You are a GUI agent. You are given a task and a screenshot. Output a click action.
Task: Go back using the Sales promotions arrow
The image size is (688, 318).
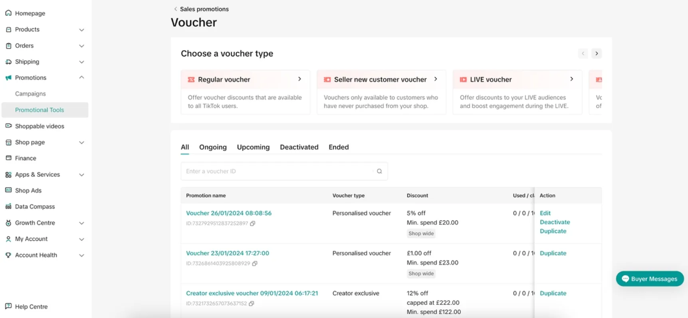tap(175, 9)
